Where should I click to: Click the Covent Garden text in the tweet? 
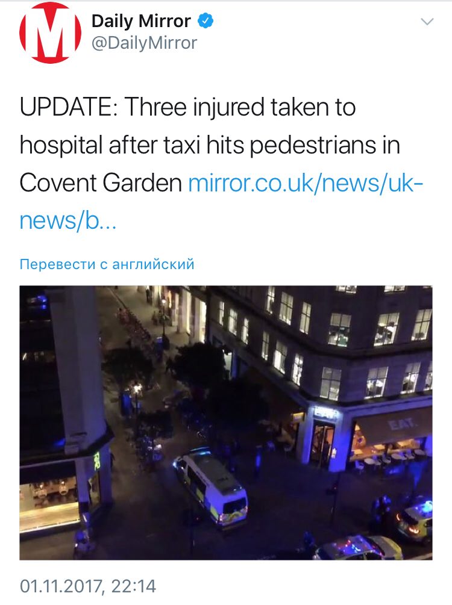(x=101, y=183)
